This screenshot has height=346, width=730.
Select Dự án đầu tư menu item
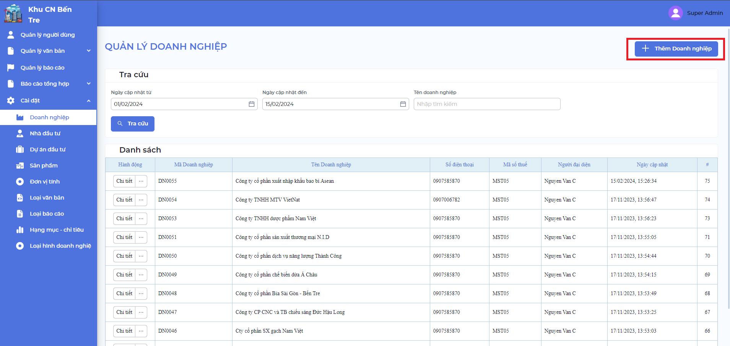point(48,149)
